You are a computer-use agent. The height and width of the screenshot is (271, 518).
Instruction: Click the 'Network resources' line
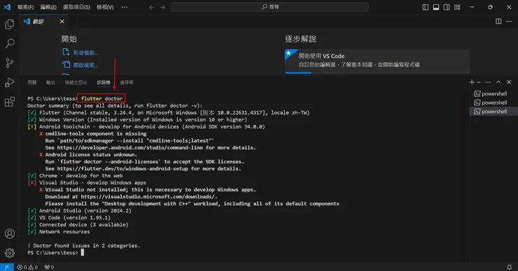click(59, 232)
